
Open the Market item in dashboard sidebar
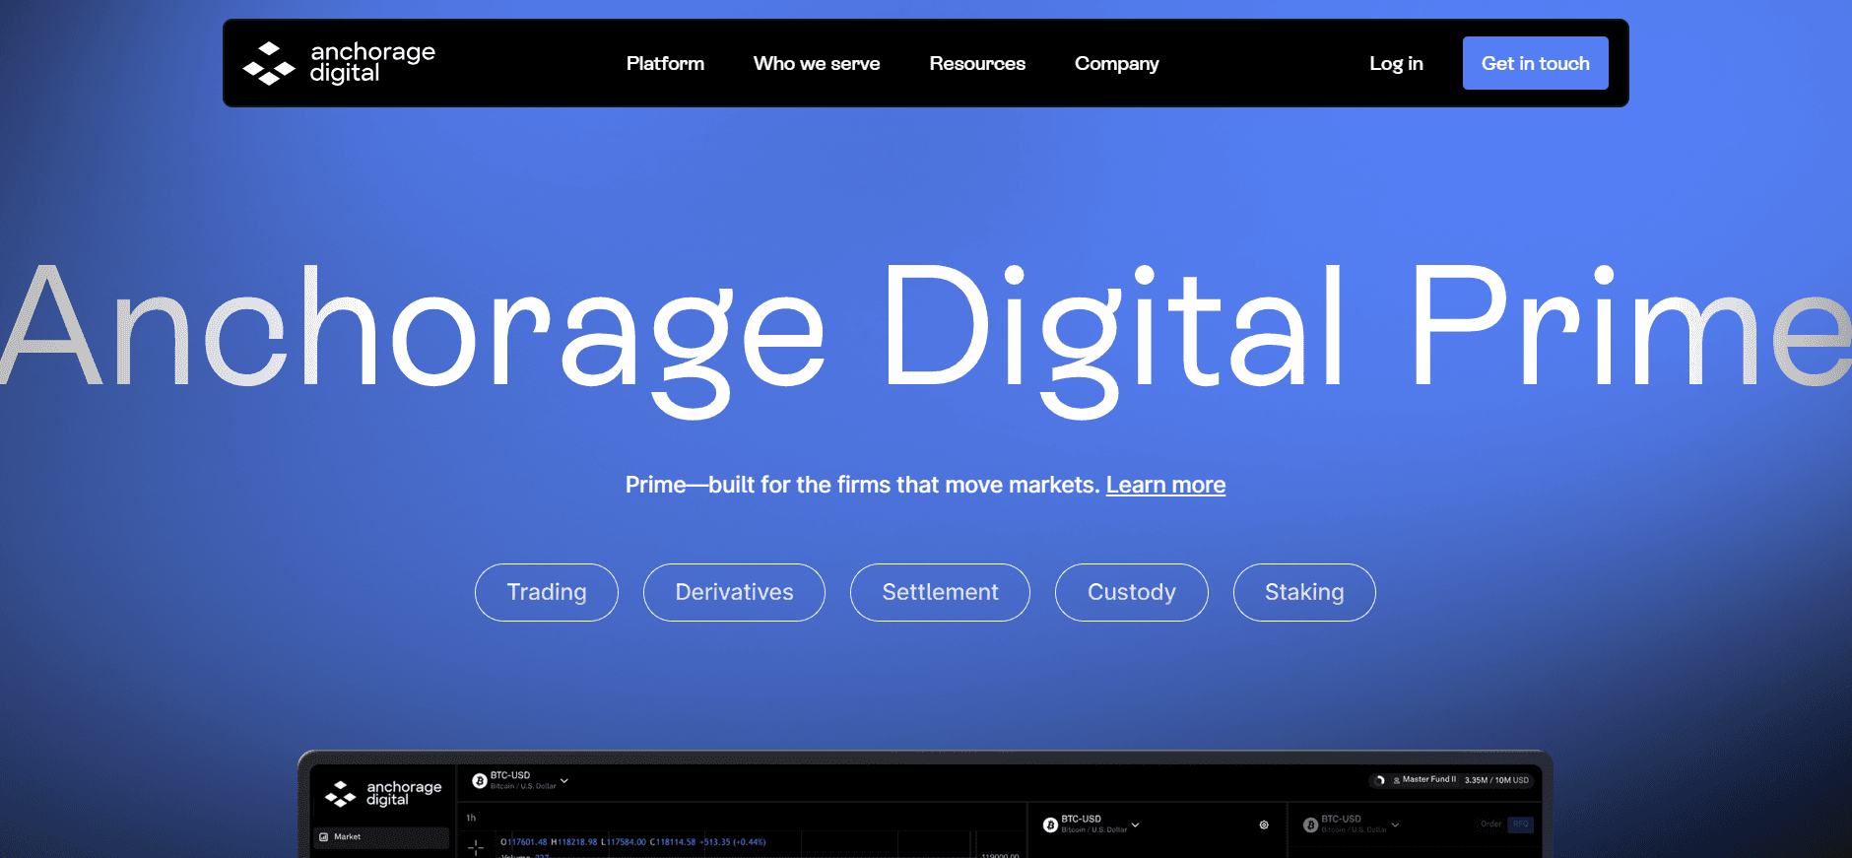pyautogui.click(x=381, y=837)
